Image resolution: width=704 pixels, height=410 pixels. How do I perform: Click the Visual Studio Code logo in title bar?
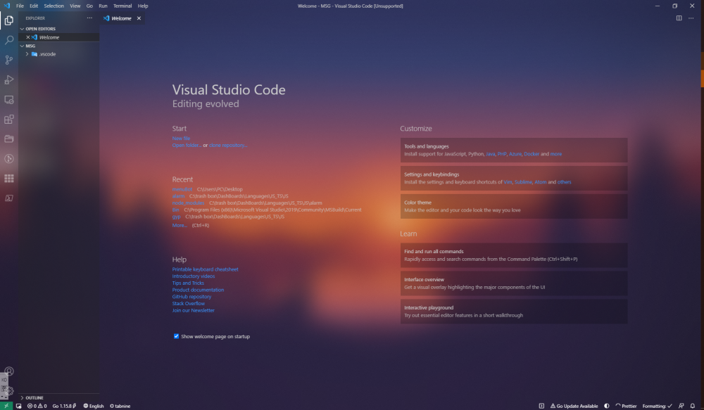pyautogui.click(x=7, y=6)
